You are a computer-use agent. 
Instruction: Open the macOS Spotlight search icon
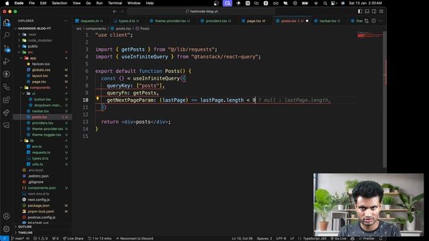coord(325,3)
